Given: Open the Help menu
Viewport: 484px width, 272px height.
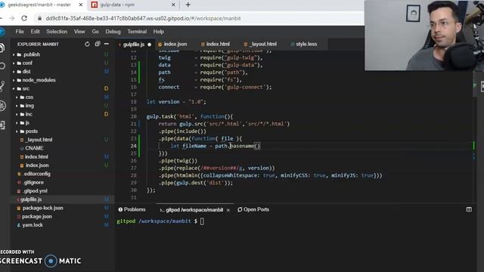Looking at the screenshot, I should tap(158, 32).
